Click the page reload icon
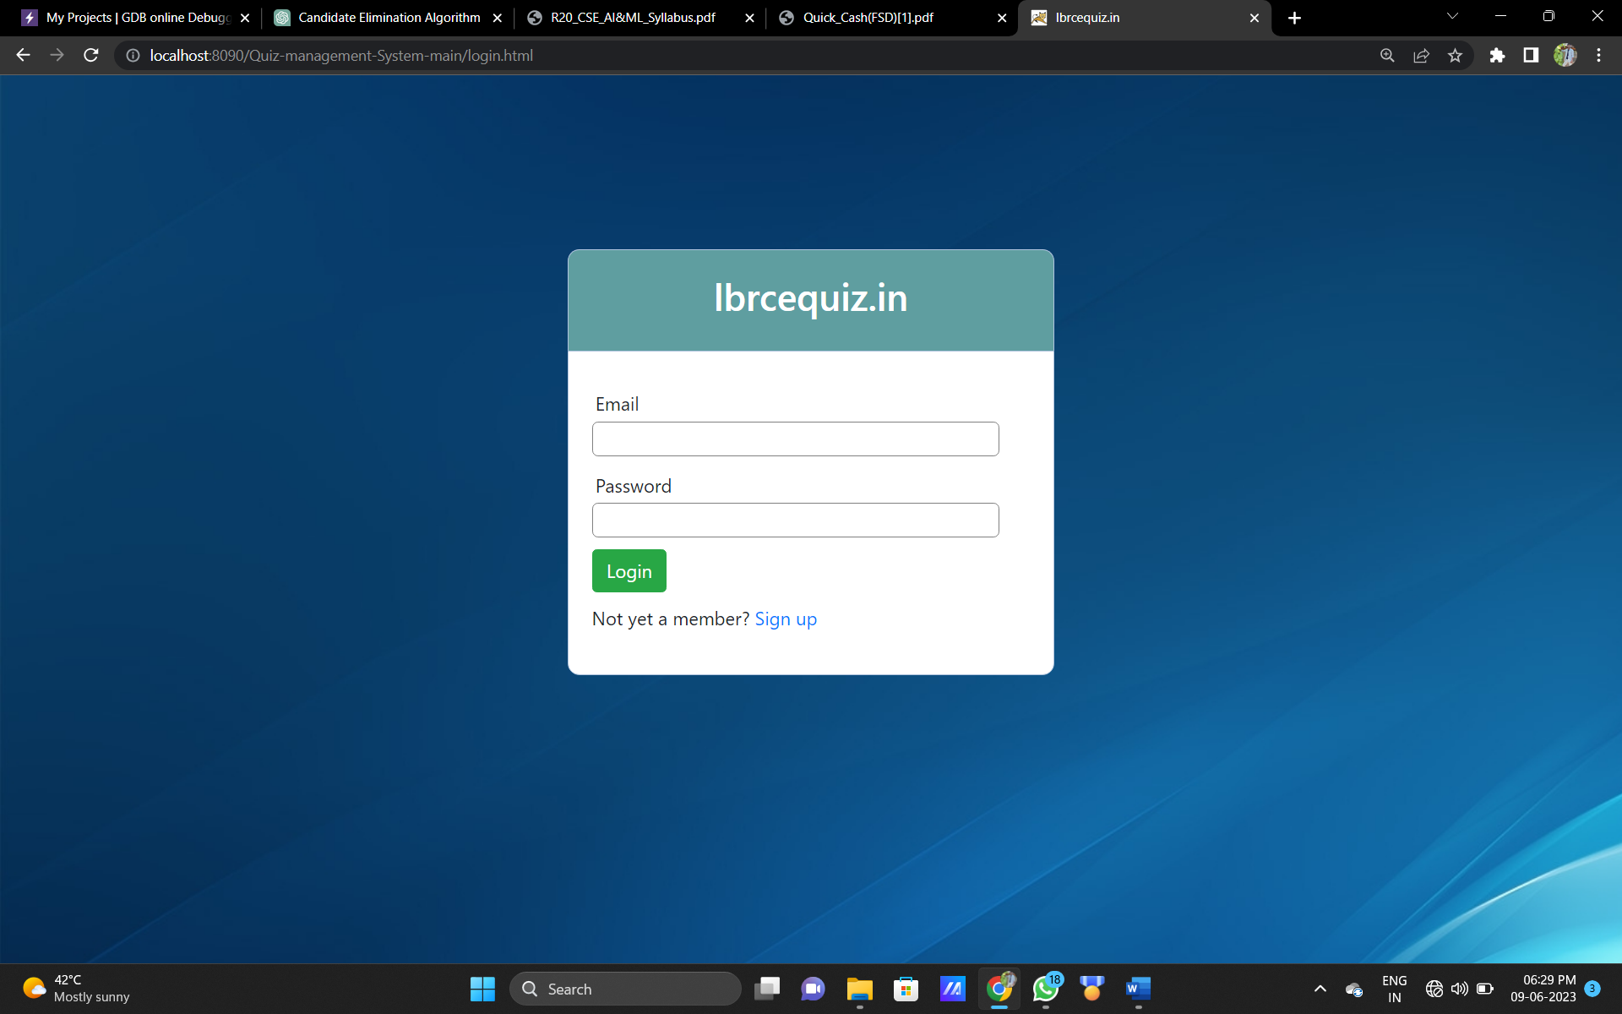Image resolution: width=1622 pixels, height=1014 pixels. 90,55
